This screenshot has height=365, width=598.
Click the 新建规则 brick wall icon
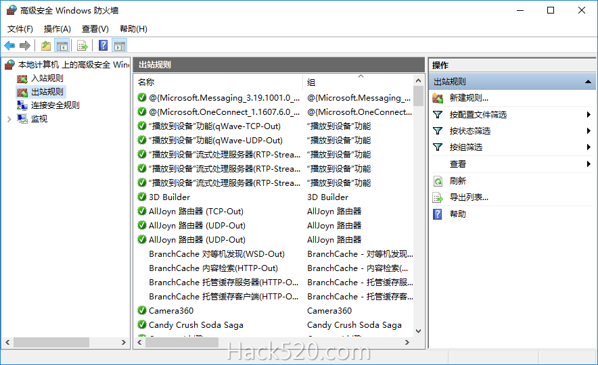coord(438,98)
